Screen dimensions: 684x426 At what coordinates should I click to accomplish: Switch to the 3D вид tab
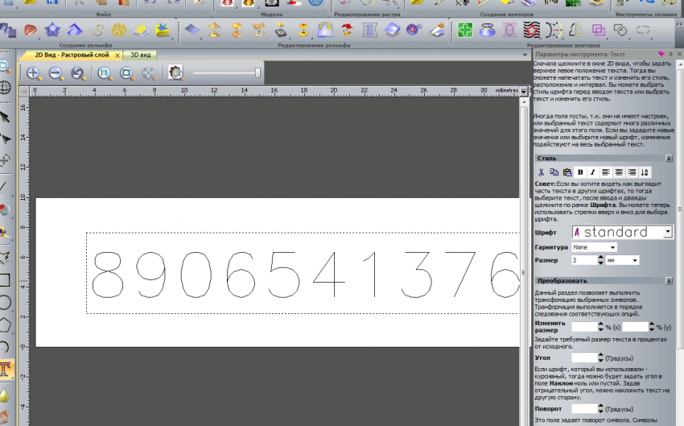tap(141, 55)
